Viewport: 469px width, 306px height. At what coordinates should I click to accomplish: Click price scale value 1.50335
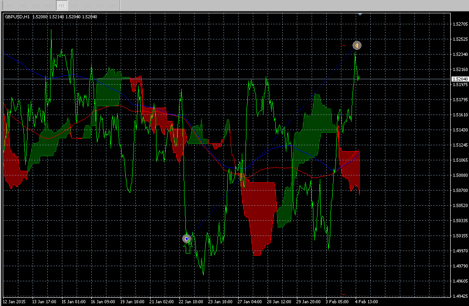[x=460, y=221]
